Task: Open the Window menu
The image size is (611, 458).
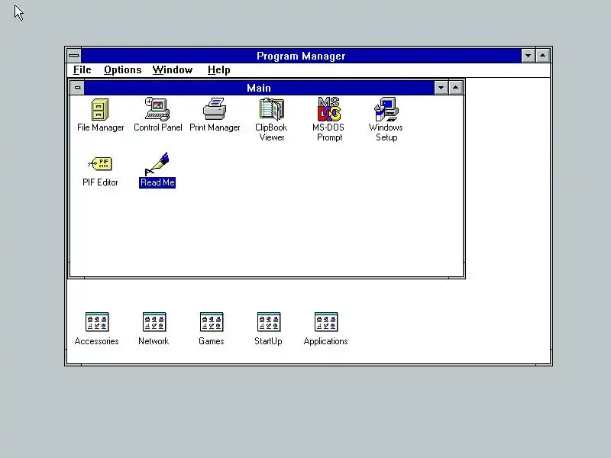Action: (x=173, y=70)
